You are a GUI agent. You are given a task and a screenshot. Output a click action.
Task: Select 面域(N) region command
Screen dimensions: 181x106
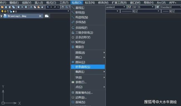pos(88,102)
